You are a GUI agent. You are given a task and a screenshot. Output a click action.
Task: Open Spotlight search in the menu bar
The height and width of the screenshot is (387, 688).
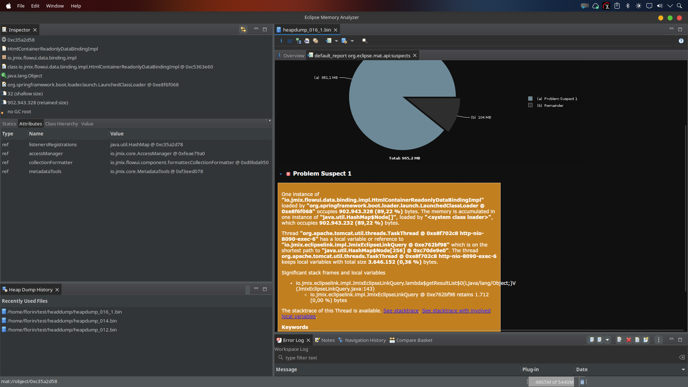[x=679, y=6]
